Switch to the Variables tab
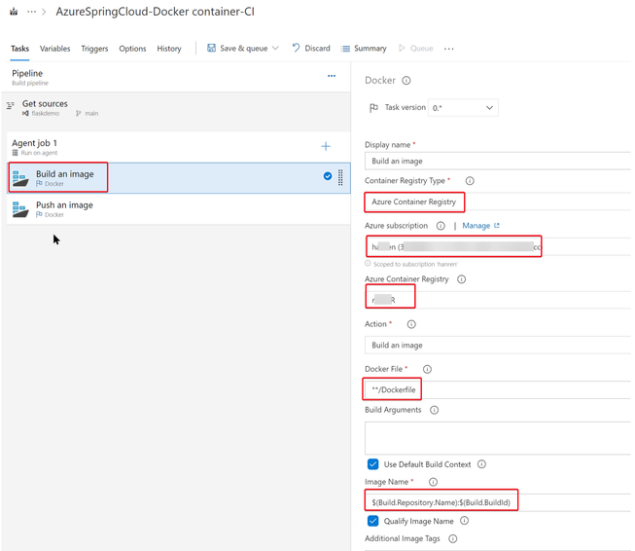Image resolution: width=635 pixels, height=551 pixels. [x=54, y=49]
